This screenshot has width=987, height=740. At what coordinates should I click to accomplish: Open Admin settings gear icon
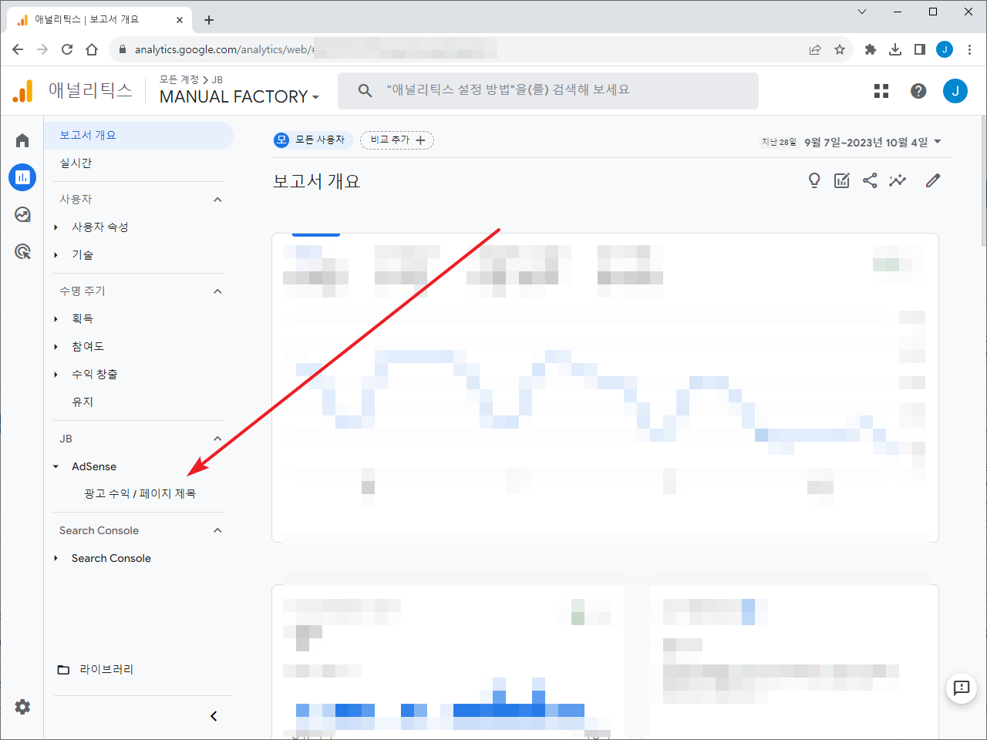[x=22, y=707]
